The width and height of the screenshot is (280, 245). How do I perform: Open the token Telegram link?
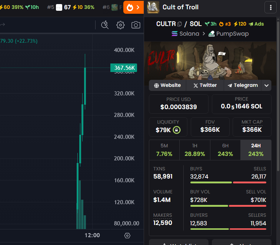point(243,85)
